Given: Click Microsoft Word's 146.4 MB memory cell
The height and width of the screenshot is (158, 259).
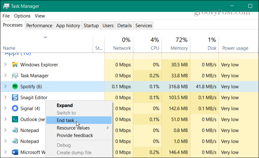Looking at the screenshot, I should 176,152.
